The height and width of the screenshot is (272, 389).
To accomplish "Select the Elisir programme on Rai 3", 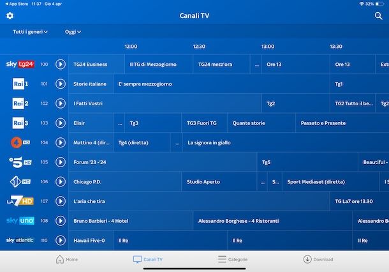I will [91, 123].
